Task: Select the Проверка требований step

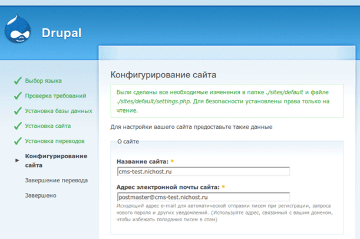Action: [55, 96]
